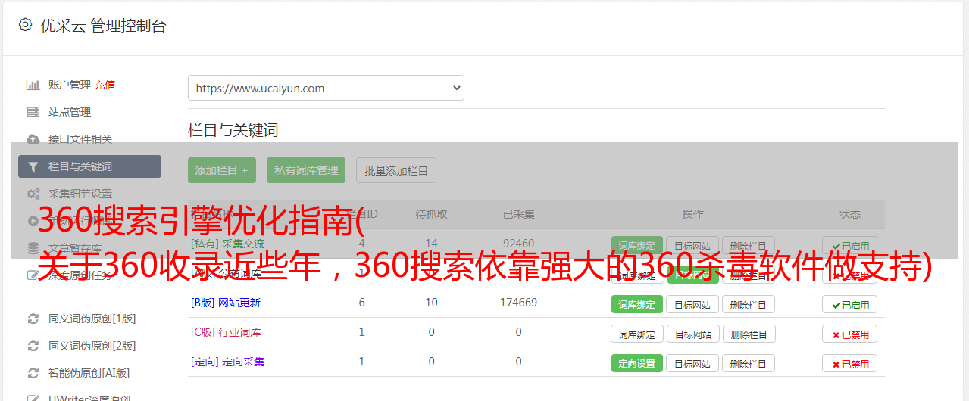Toggle 已禁用 status for 行业词库 row
969x401 pixels.
849,334
